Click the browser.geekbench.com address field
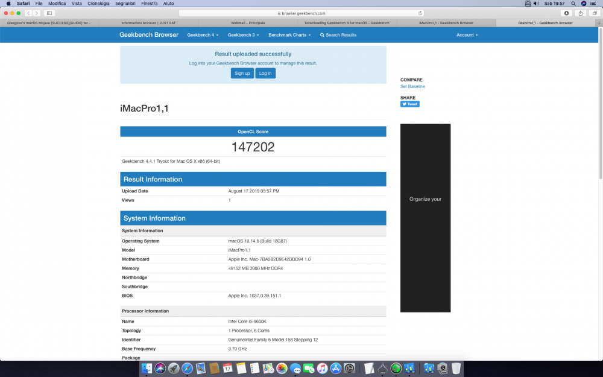Screen dimensions: 603x377 click(301, 13)
